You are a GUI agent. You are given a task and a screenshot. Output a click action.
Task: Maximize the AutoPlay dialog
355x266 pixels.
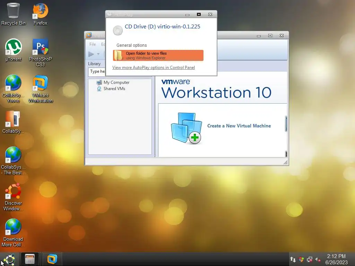(199, 15)
